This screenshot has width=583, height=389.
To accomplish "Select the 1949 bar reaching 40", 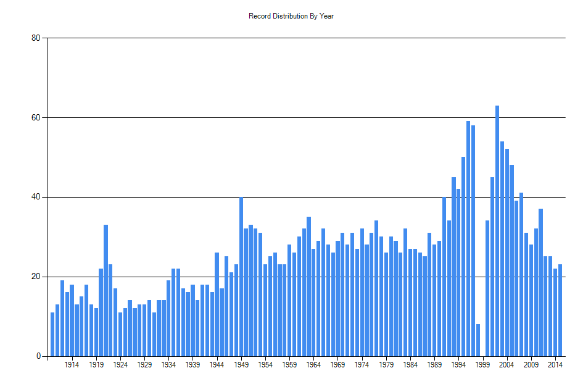I will (x=241, y=277).
